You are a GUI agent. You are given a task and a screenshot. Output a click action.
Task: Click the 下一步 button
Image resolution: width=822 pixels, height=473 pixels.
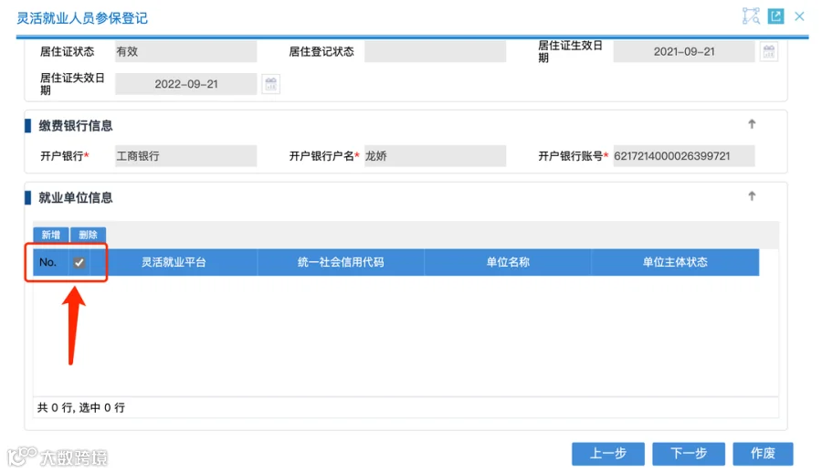(689, 454)
